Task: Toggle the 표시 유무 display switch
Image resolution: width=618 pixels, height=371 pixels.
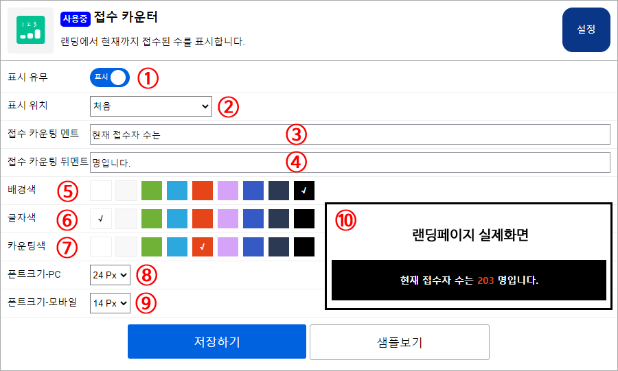Action: 109,77
